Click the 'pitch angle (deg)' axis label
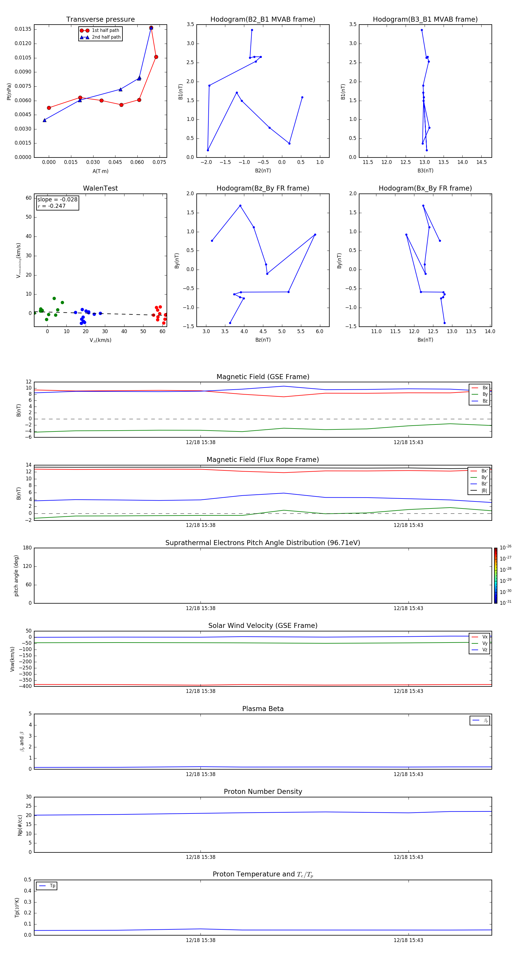 click(x=16, y=576)
